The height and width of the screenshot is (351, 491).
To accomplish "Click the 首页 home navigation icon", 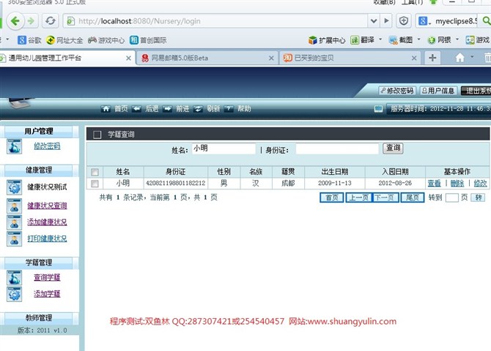I will (106, 109).
